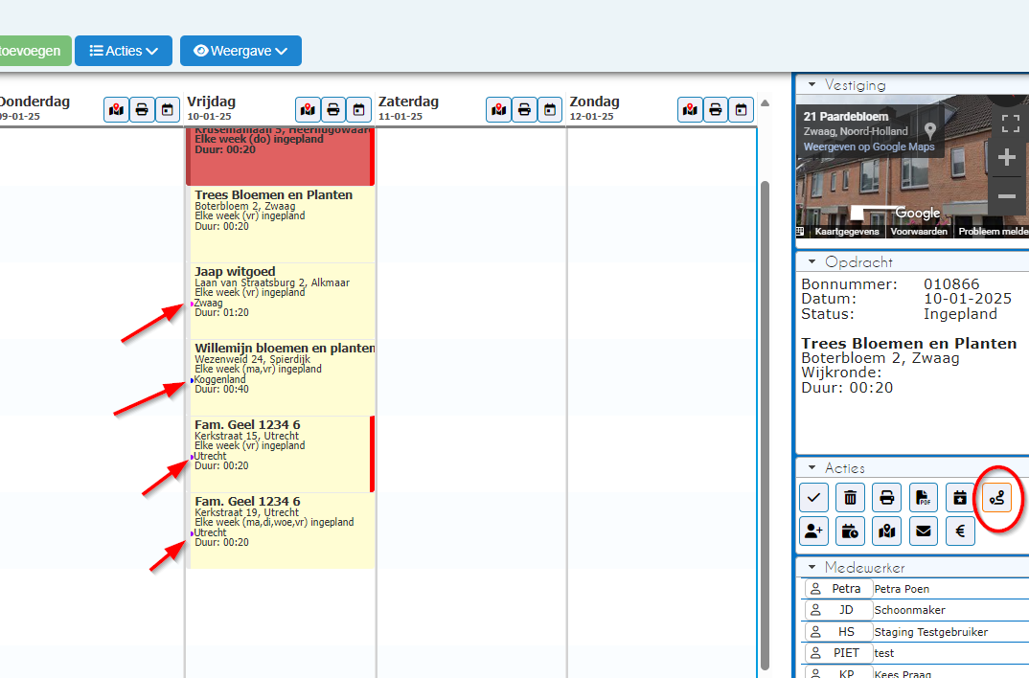Collapse the Medewerker section
The height and width of the screenshot is (678, 1029).
click(812, 567)
